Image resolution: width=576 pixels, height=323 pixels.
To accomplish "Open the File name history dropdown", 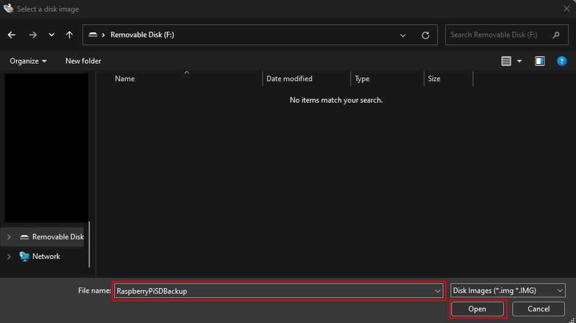I will pyautogui.click(x=437, y=291).
